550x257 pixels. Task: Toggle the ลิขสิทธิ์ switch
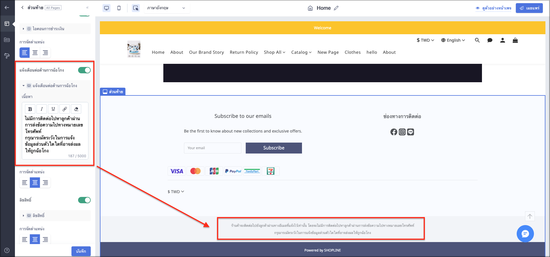click(x=84, y=200)
